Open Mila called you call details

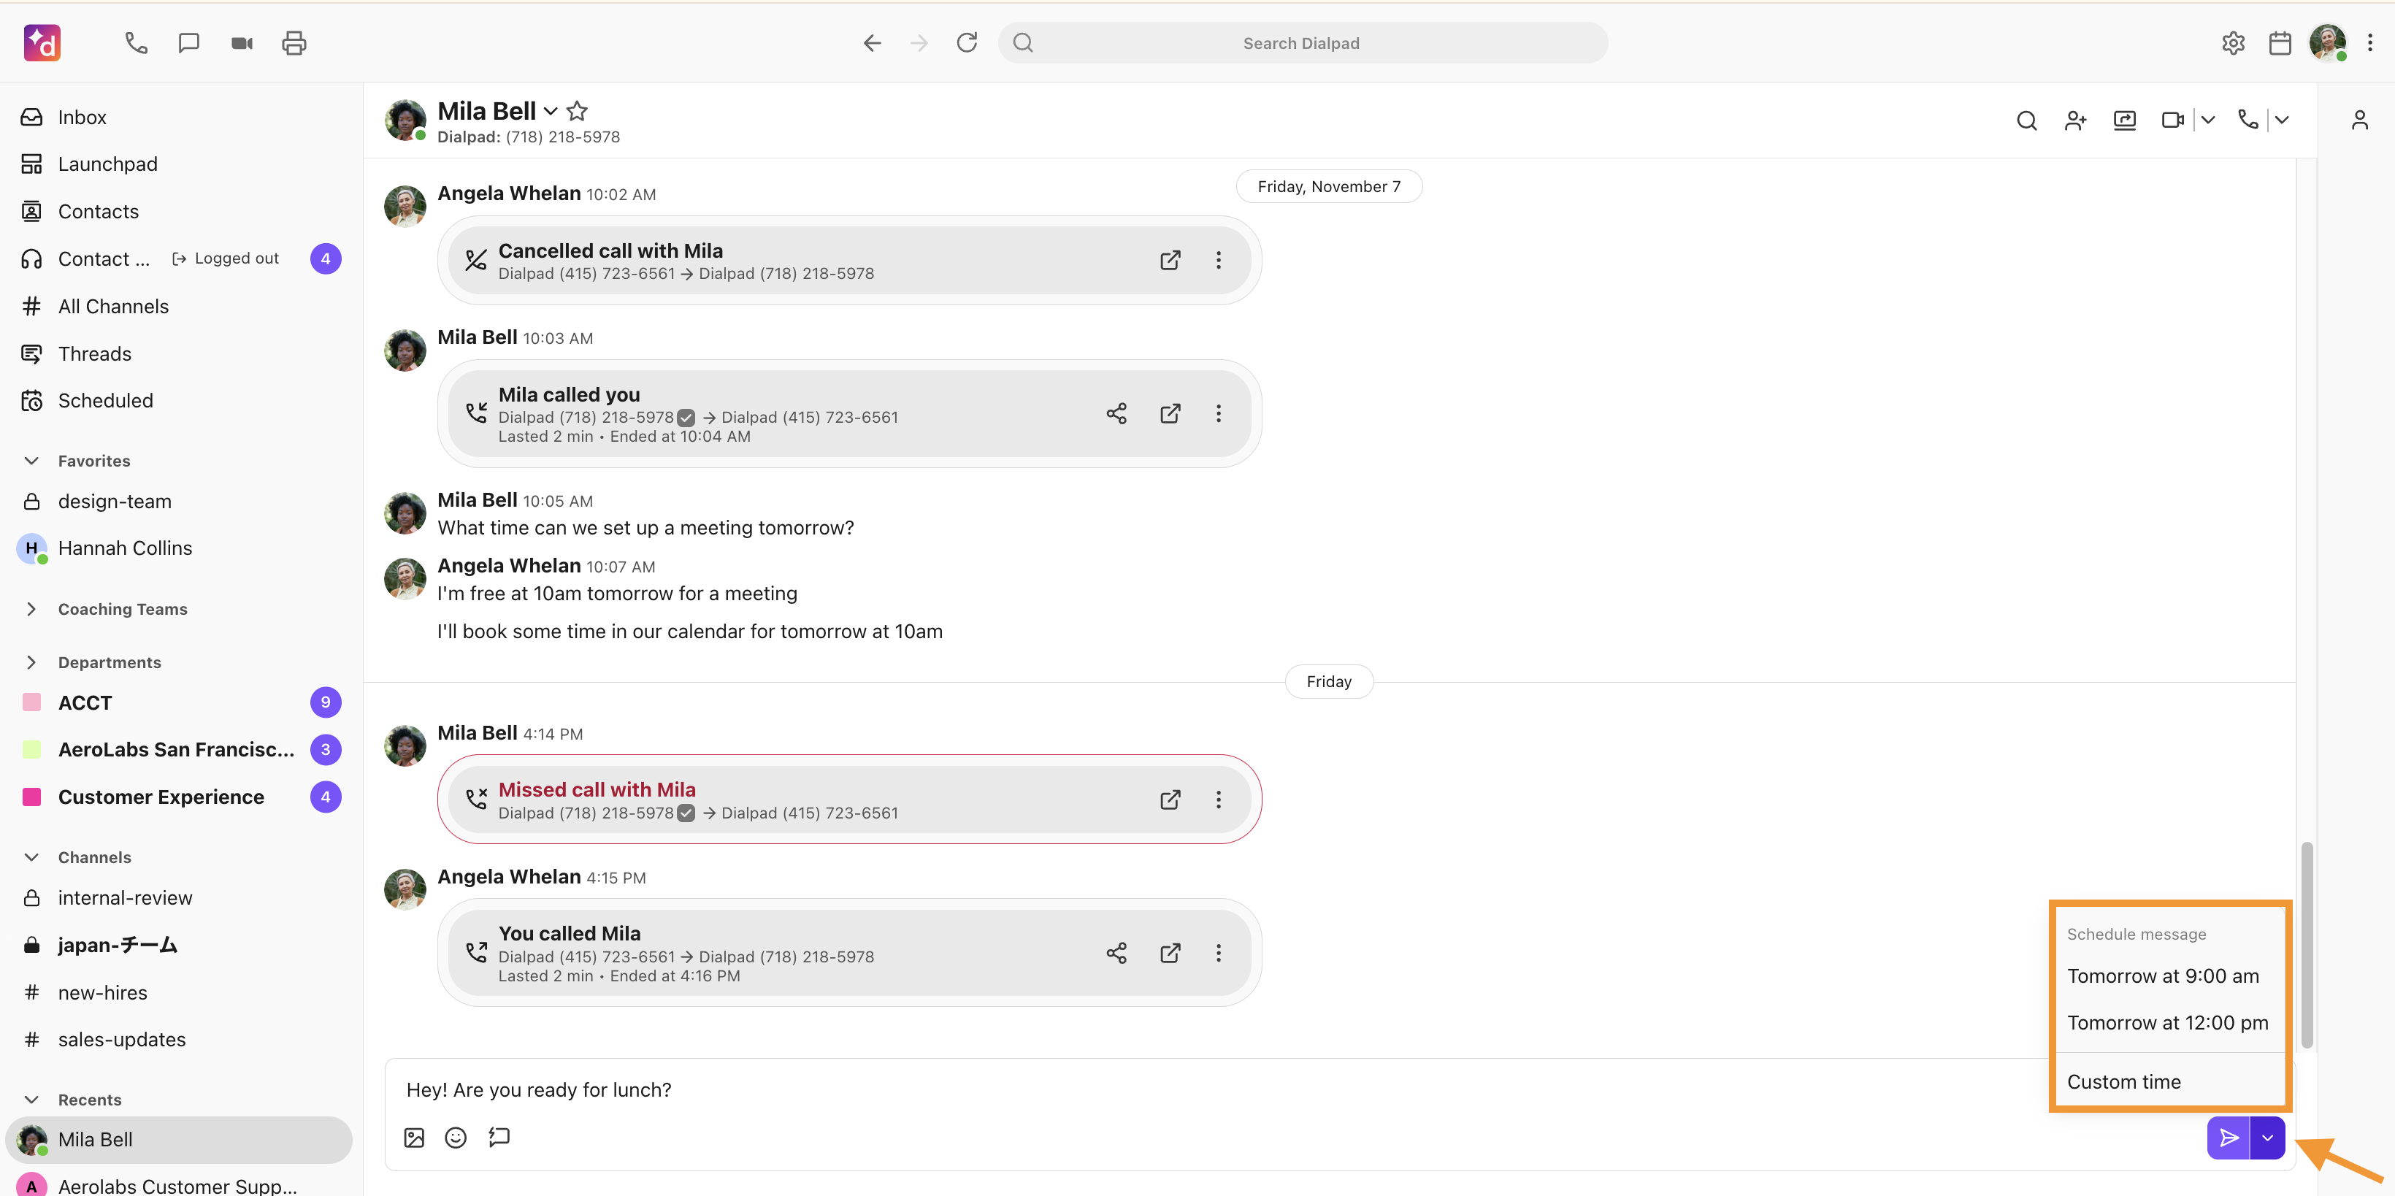1170,414
